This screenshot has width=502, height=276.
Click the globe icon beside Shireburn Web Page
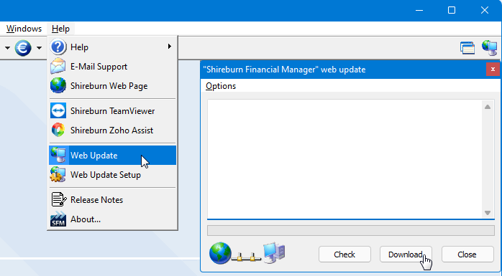[x=58, y=85]
